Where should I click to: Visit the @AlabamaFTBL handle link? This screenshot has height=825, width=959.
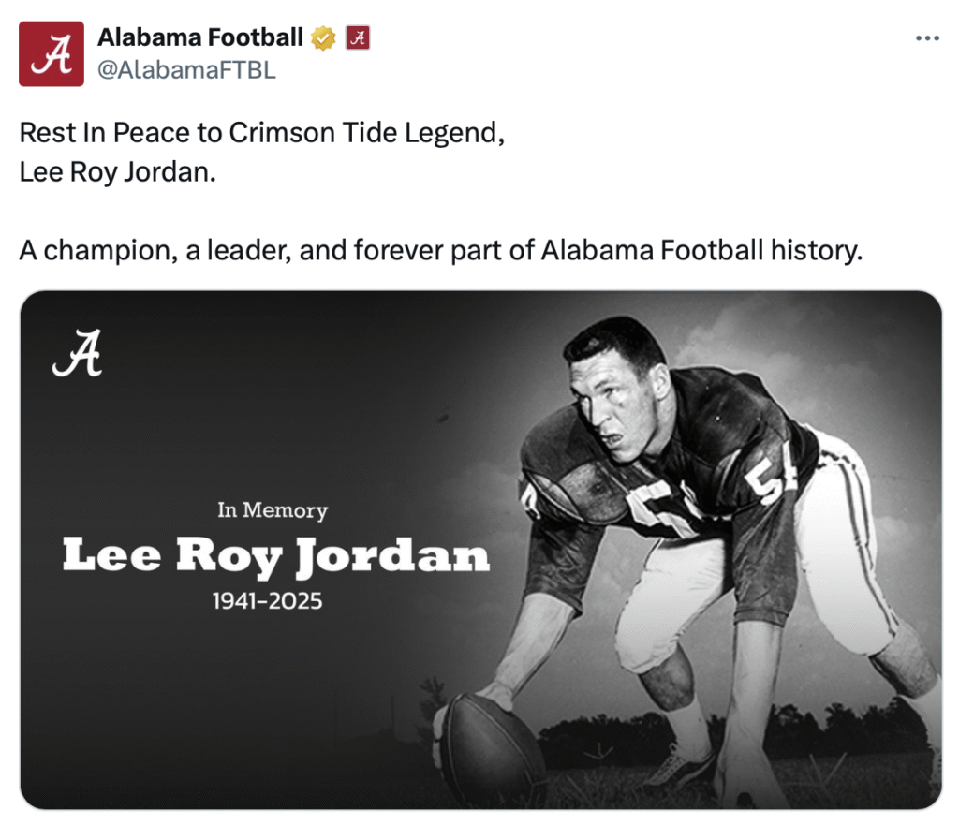click(x=187, y=70)
